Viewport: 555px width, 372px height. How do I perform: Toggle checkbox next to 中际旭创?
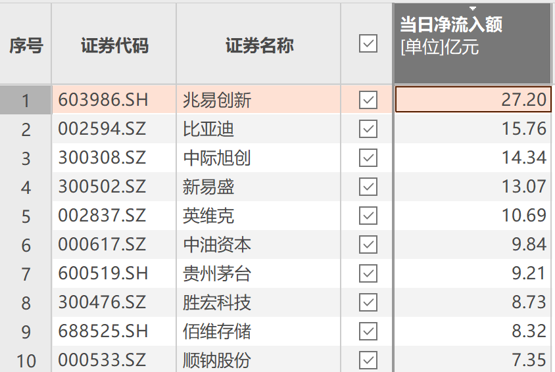[368, 158]
